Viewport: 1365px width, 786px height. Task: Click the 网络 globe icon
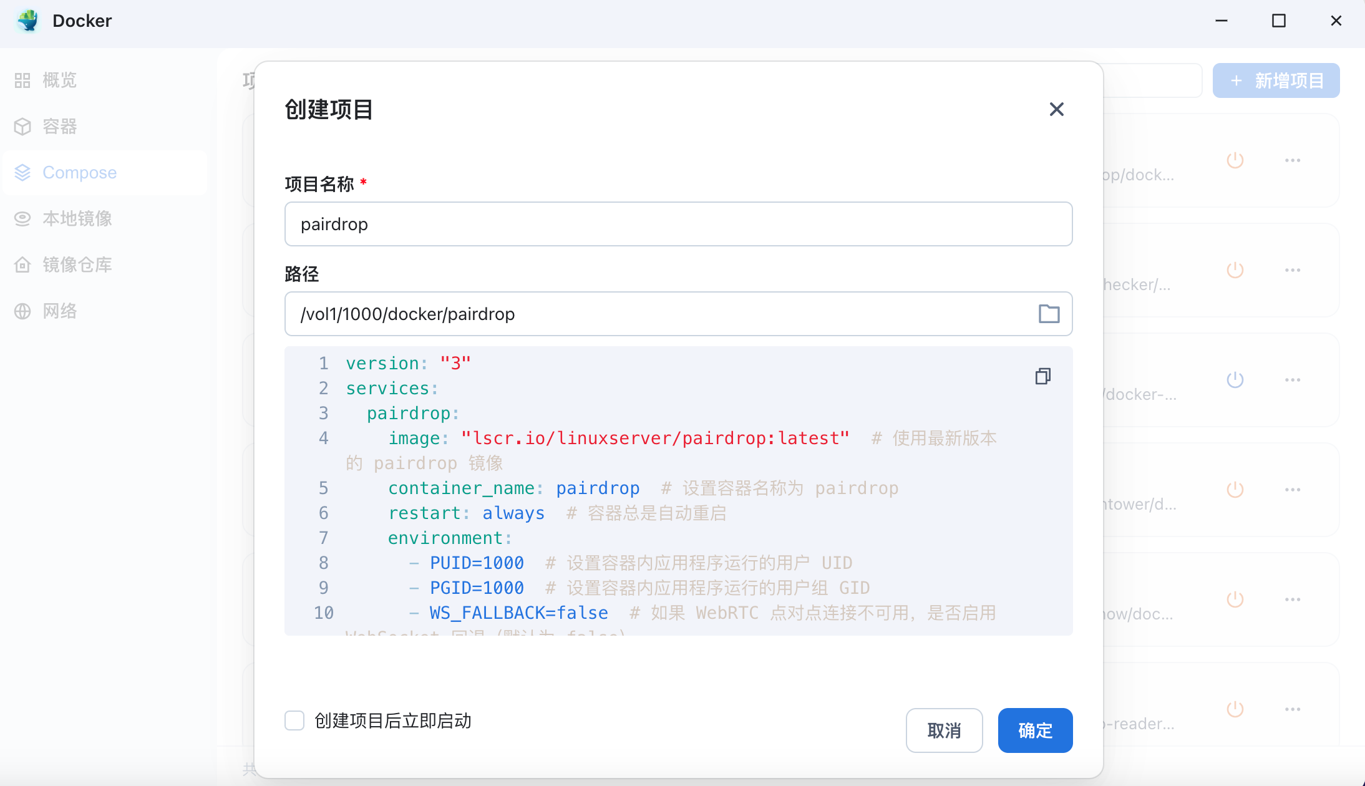coord(22,311)
